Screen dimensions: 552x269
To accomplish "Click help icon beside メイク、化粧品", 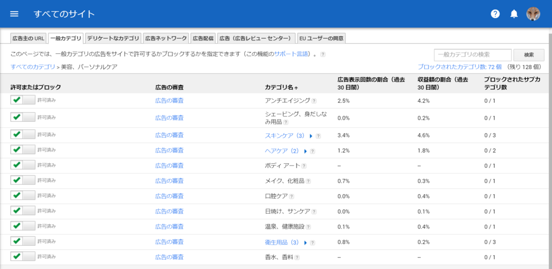I will coord(308,181).
